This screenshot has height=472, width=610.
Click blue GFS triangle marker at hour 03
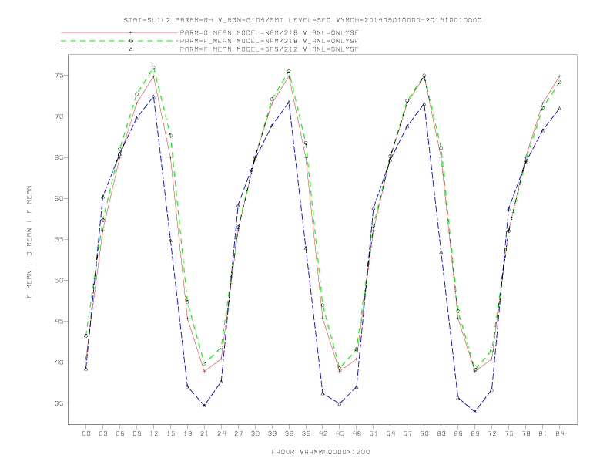103,197
